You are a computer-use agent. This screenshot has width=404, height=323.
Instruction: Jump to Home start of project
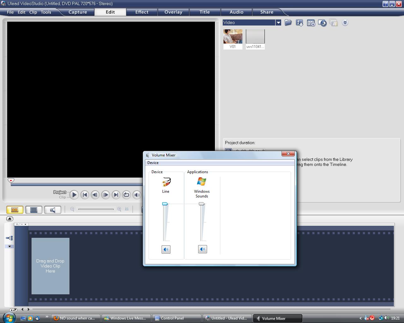(x=85, y=195)
